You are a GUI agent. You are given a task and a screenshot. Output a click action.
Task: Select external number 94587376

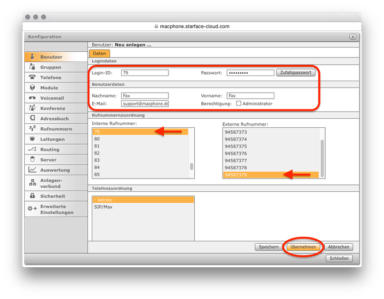pyautogui.click(x=271, y=153)
